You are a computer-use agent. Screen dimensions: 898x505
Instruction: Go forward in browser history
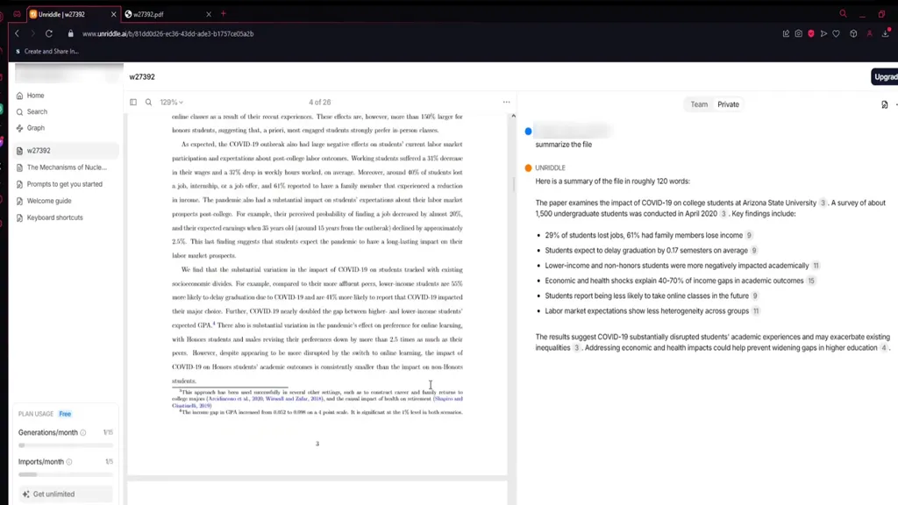click(x=32, y=34)
